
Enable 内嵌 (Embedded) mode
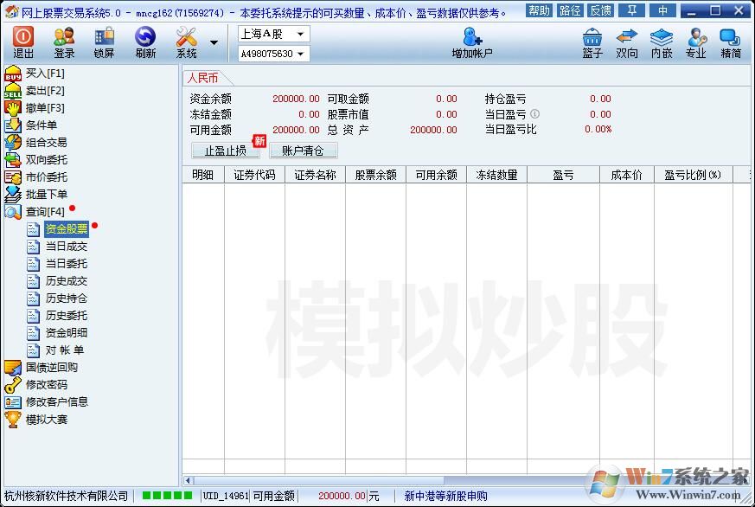pyautogui.click(x=662, y=41)
